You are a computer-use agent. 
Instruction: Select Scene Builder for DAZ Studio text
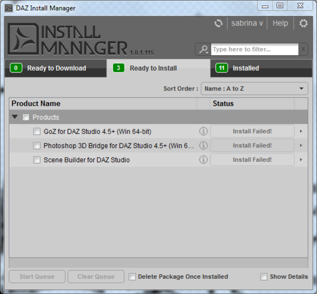86,160
